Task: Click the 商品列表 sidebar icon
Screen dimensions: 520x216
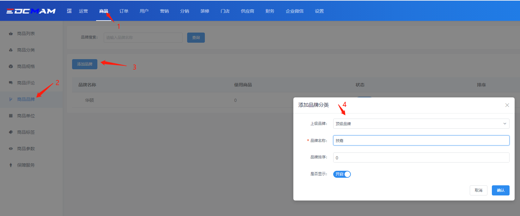Action: pyautogui.click(x=11, y=34)
